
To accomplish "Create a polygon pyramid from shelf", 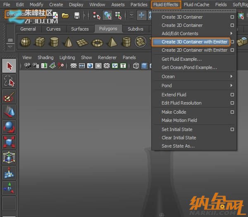I will pos(112,42).
